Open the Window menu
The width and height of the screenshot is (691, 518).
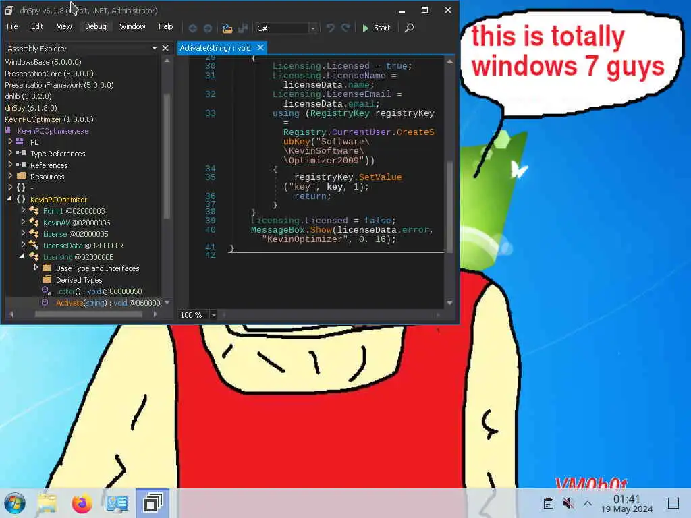(132, 26)
